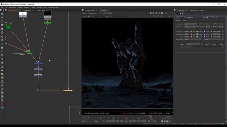Jump to the first frame button
The height and width of the screenshot is (127, 227).
tap(110, 121)
